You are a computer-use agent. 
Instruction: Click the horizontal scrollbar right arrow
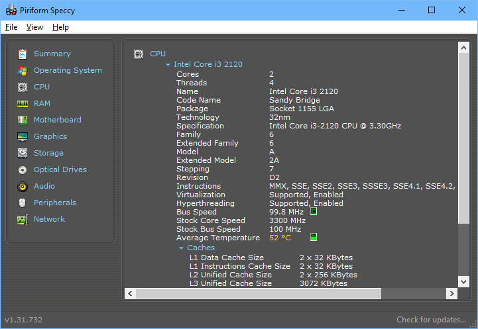tap(451, 293)
